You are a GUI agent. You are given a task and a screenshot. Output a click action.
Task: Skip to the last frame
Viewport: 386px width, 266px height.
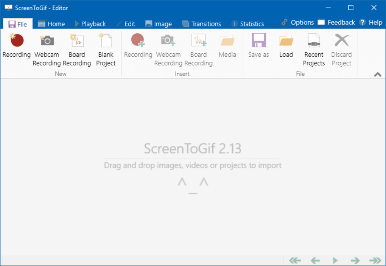375,260
